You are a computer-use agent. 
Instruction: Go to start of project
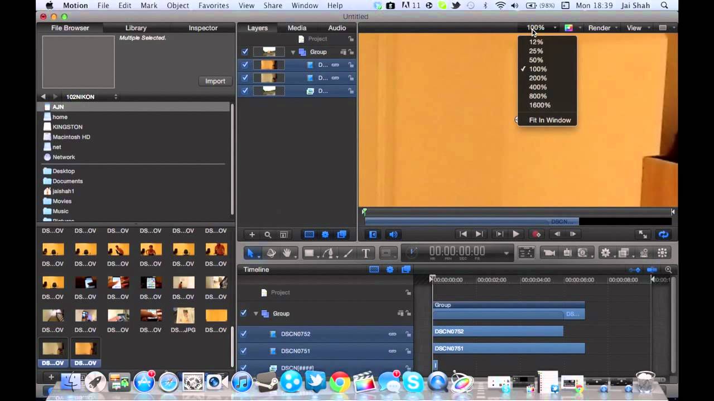click(462, 234)
